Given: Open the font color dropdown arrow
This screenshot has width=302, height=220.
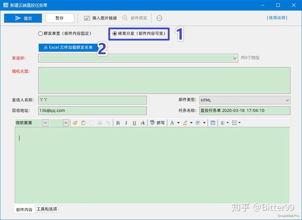Looking at the screenshot, I should [x=178, y=123].
